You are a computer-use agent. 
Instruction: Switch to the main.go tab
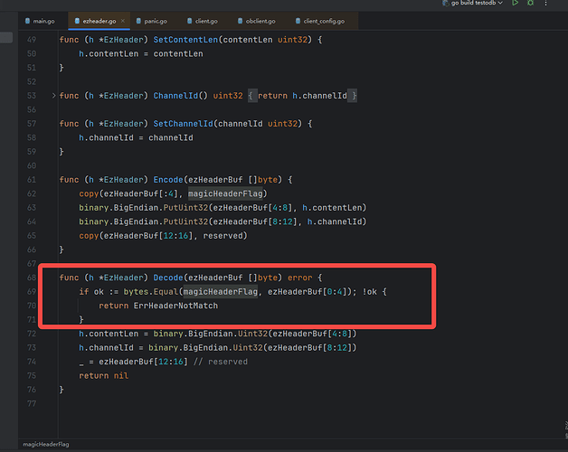click(40, 21)
